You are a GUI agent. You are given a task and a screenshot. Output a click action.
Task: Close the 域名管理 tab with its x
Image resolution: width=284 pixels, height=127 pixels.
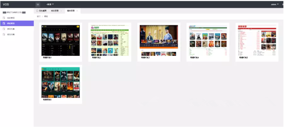click(x=61, y=11)
